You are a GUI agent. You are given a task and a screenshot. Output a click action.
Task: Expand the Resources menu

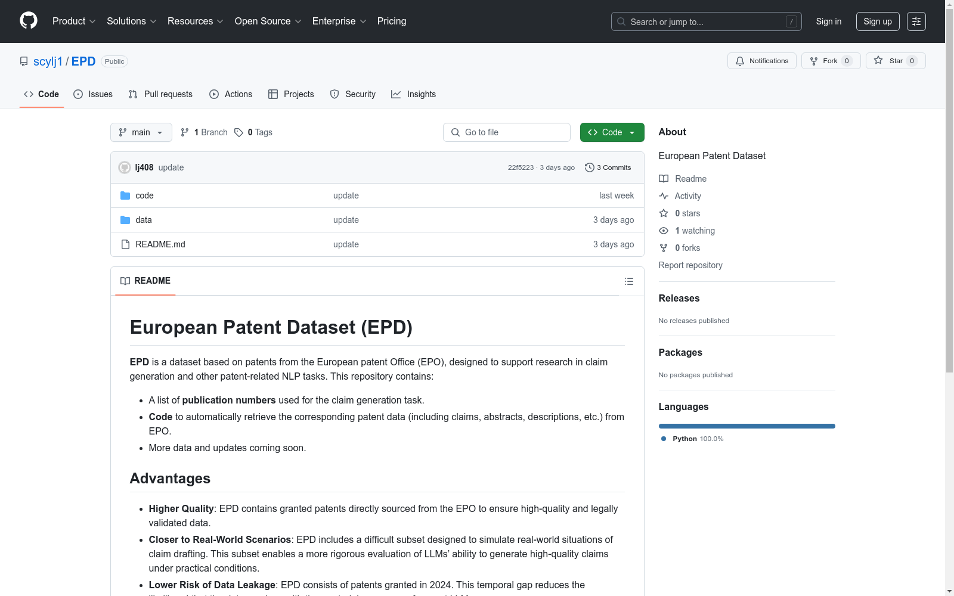pyautogui.click(x=196, y=21)
